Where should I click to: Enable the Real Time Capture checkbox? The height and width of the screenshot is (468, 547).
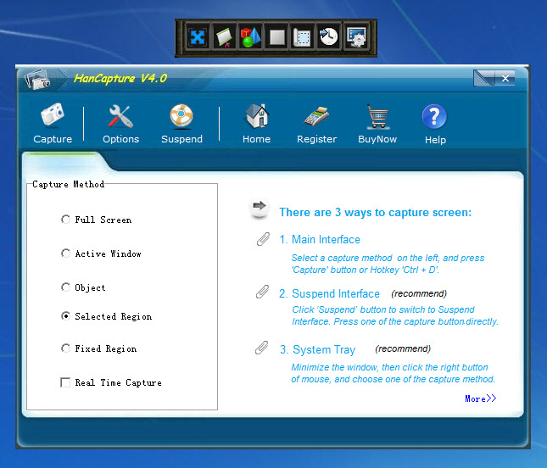[x=65, y=382]
